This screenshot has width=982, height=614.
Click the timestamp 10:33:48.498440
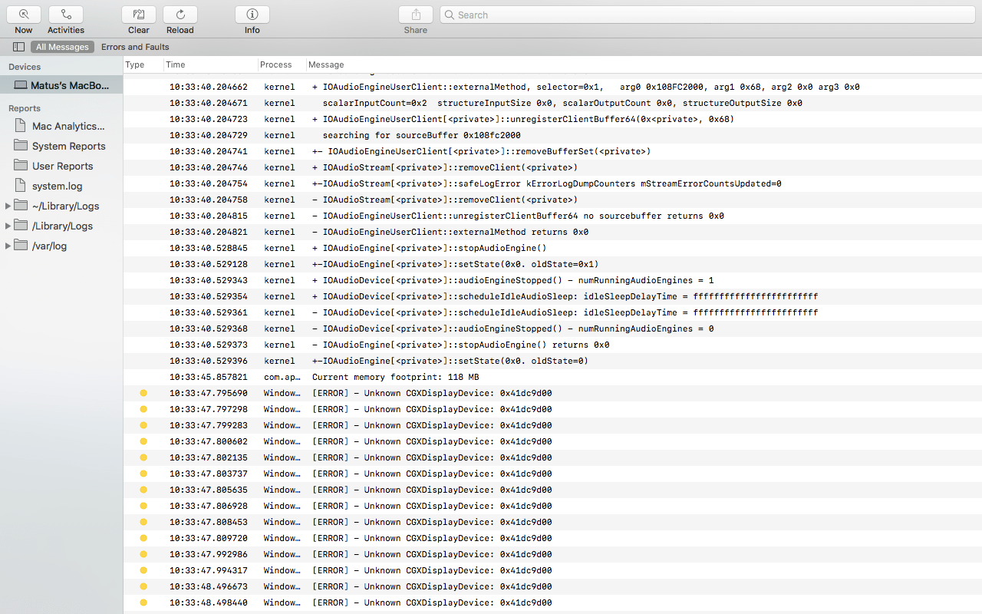[x=209, y=602]
